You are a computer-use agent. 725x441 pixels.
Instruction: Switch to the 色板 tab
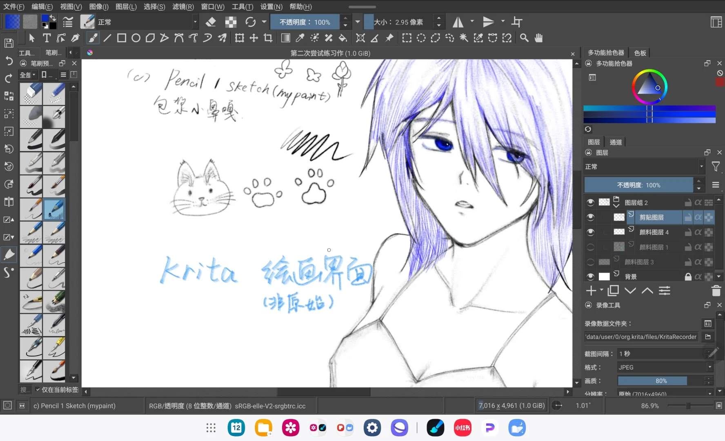(x=640, y=53)
